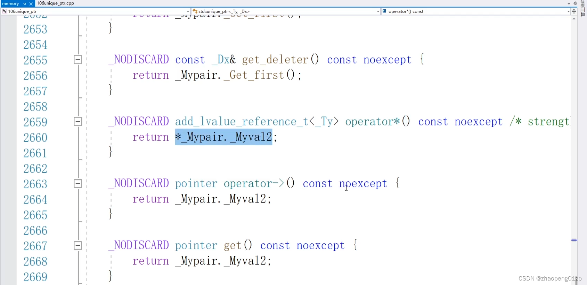Click noexcept on the operator-> line
Viewport: 587px width, 285px height.
pos(363,183)
